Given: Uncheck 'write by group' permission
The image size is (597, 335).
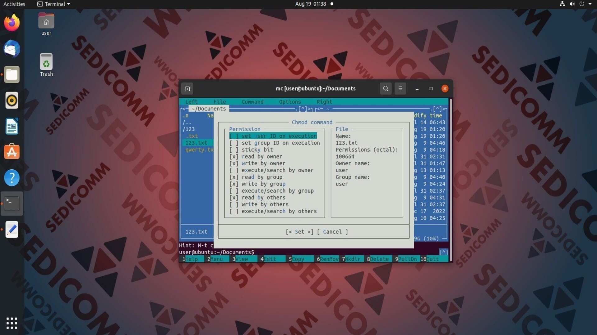Looking at the screenshot, I should [x=257, y=184].
